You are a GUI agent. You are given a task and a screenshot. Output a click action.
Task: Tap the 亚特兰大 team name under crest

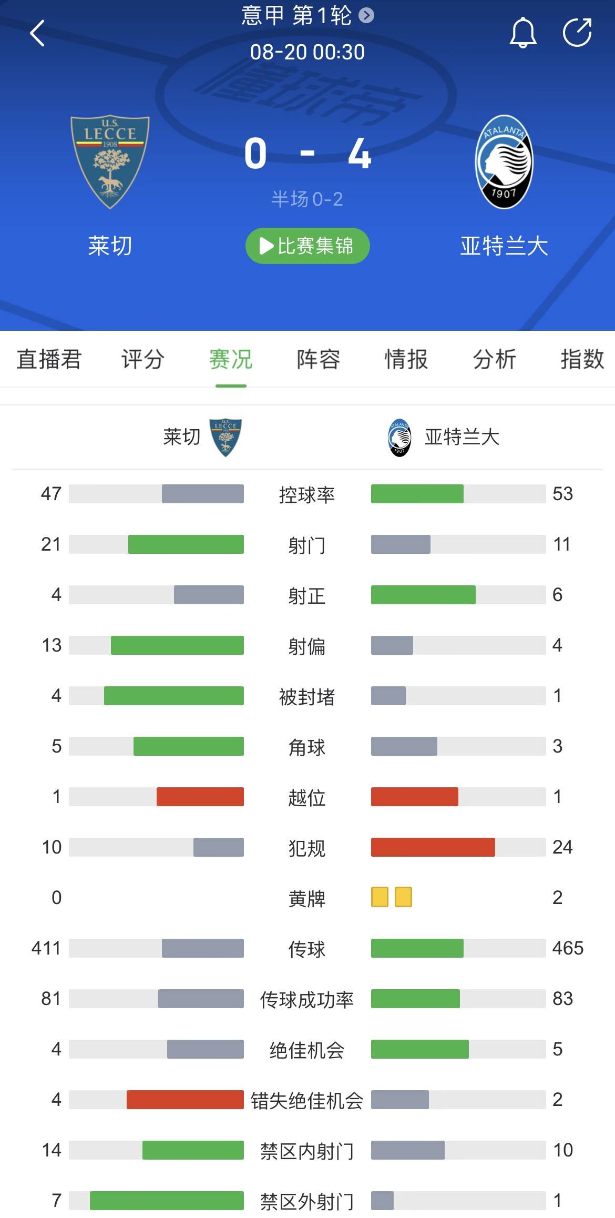click(504, 246)
